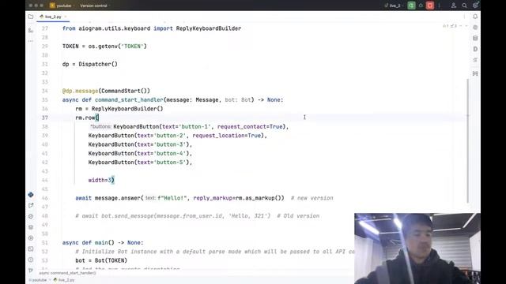Close the live_2.py editor tab
Image resolution: width=506 pixels, height=284 pixels.
tap(66, 17)
